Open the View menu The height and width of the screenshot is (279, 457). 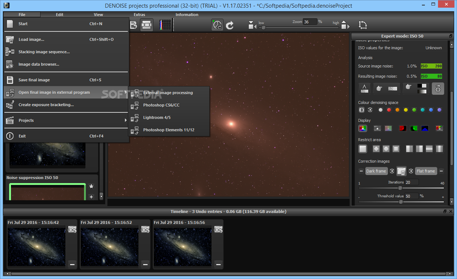tap(98, 15)
